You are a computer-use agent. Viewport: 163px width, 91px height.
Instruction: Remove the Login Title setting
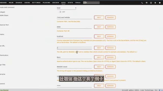(110, 67)
